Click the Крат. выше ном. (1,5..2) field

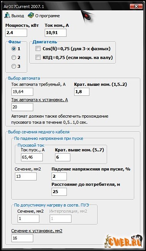click(82, 92)
